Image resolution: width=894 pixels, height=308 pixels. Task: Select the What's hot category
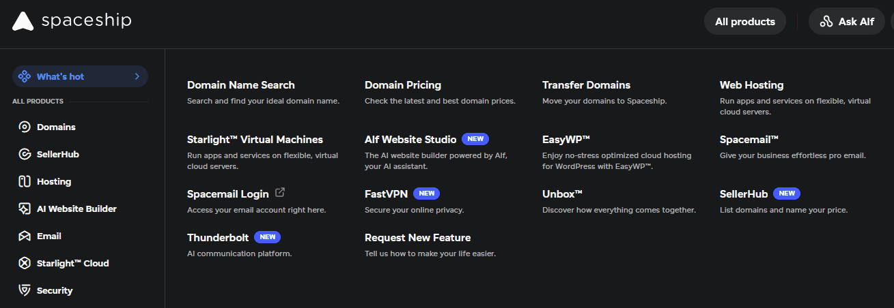pos(80,76)
